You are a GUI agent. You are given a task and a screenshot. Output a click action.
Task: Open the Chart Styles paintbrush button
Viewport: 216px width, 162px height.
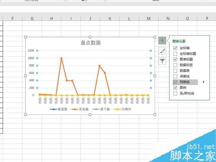tap(162, 51)
